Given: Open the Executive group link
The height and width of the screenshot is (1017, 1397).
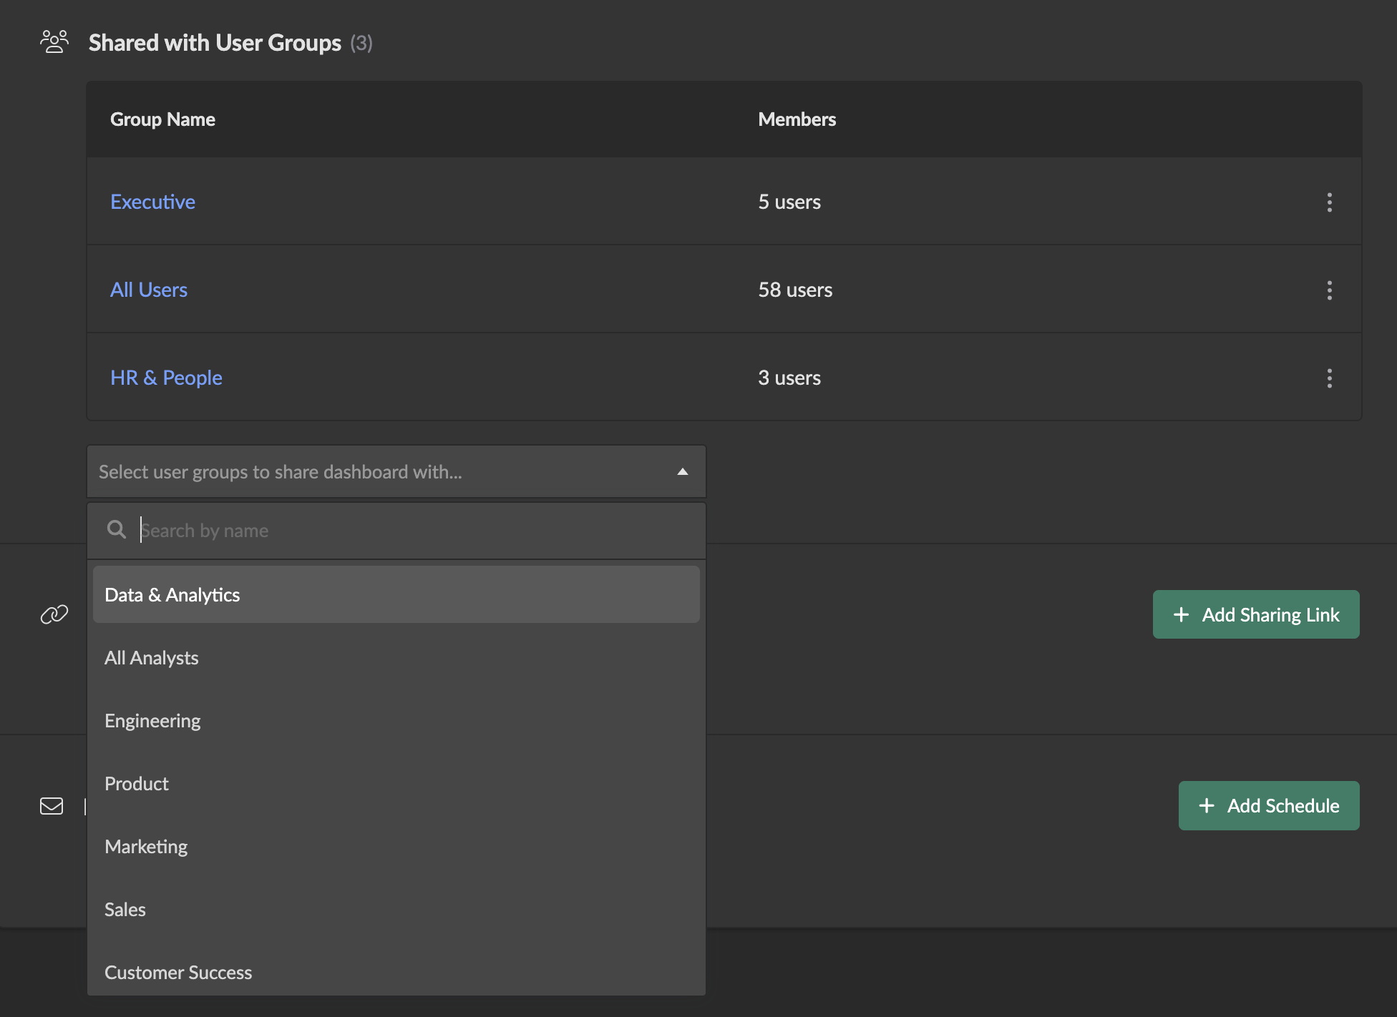Looking at the screenshot, I should pos(152,202).
